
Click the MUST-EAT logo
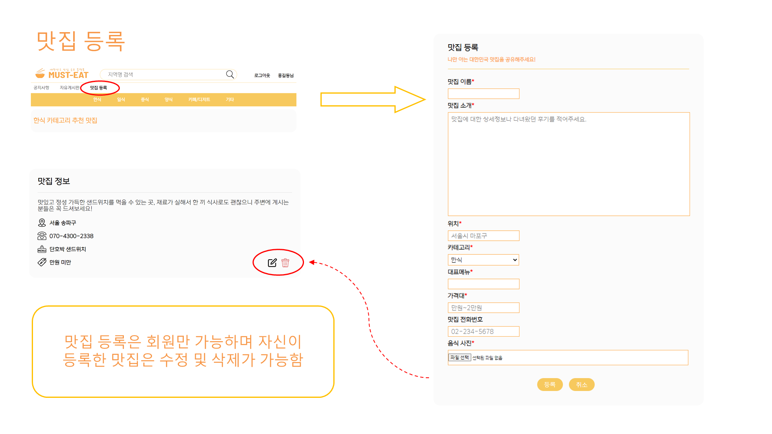pyautogui.click(x=62, y=73)
